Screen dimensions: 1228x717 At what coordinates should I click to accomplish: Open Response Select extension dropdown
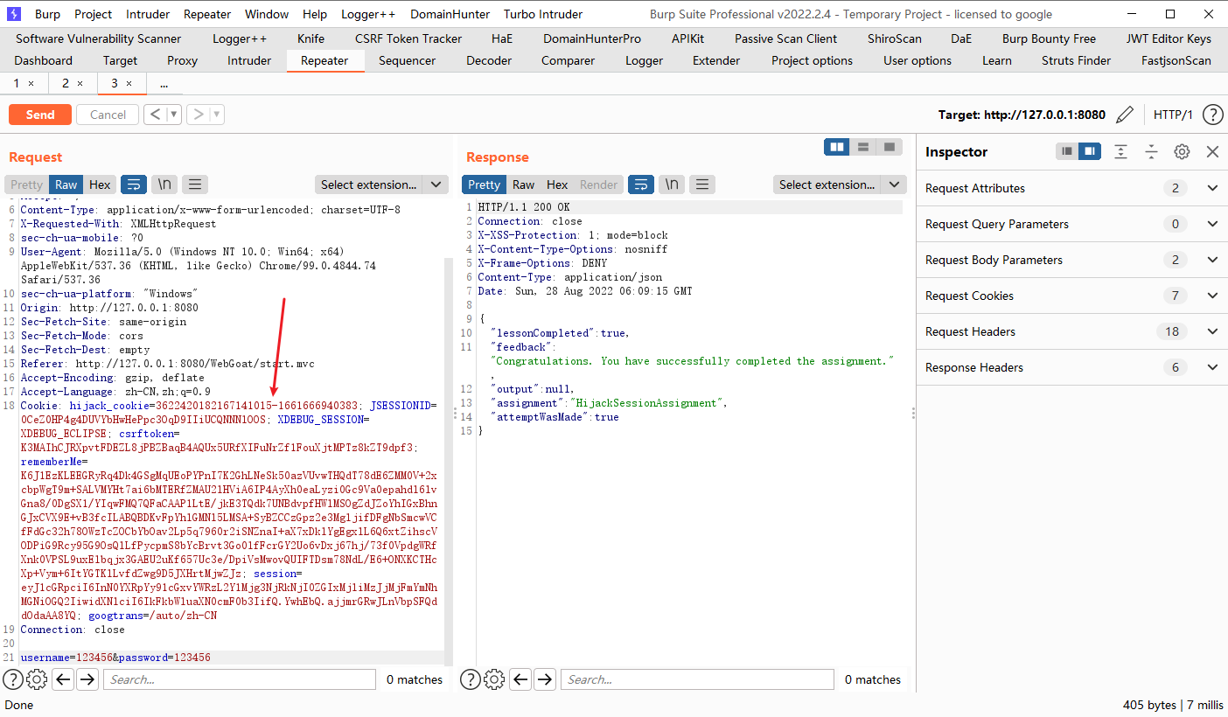click(840, 184)
